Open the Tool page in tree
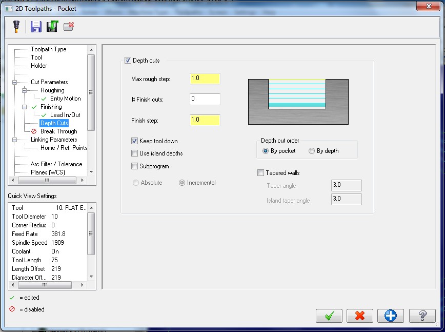The image size is (445, 332). point(36,57)
